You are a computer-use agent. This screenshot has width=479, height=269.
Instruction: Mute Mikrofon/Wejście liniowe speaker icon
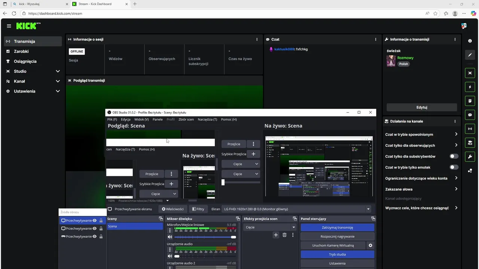pos(170,237)
